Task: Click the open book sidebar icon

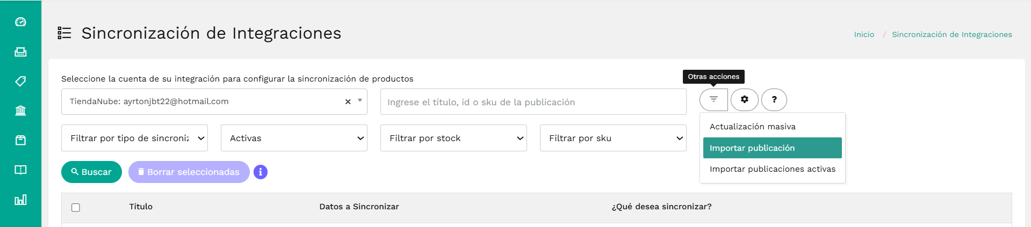Action: [x=20, y=170]
